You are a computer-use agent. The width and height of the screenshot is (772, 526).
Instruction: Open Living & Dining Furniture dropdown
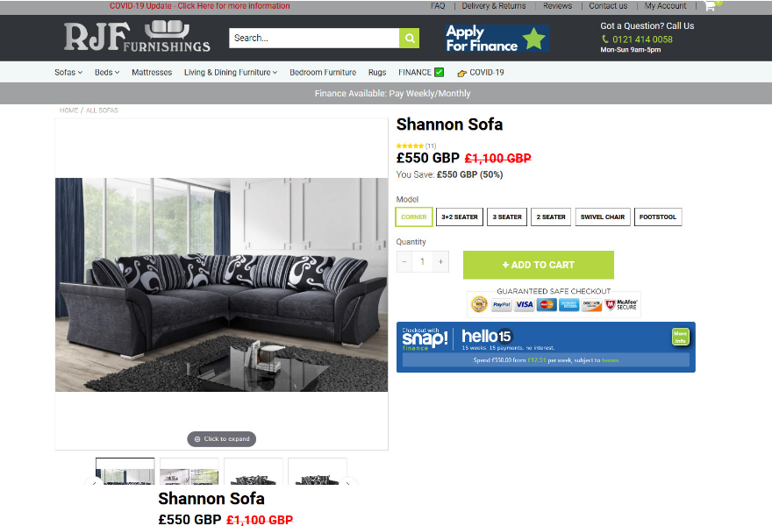(x=231, y=73)
